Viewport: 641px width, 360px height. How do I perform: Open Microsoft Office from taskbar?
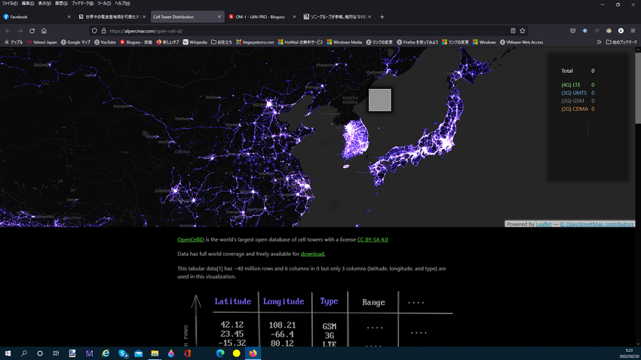pyautogui.click(x=188, y=353)
